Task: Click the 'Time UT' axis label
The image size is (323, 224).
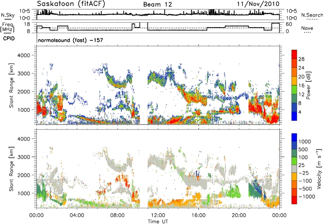Action: (158, 222)
